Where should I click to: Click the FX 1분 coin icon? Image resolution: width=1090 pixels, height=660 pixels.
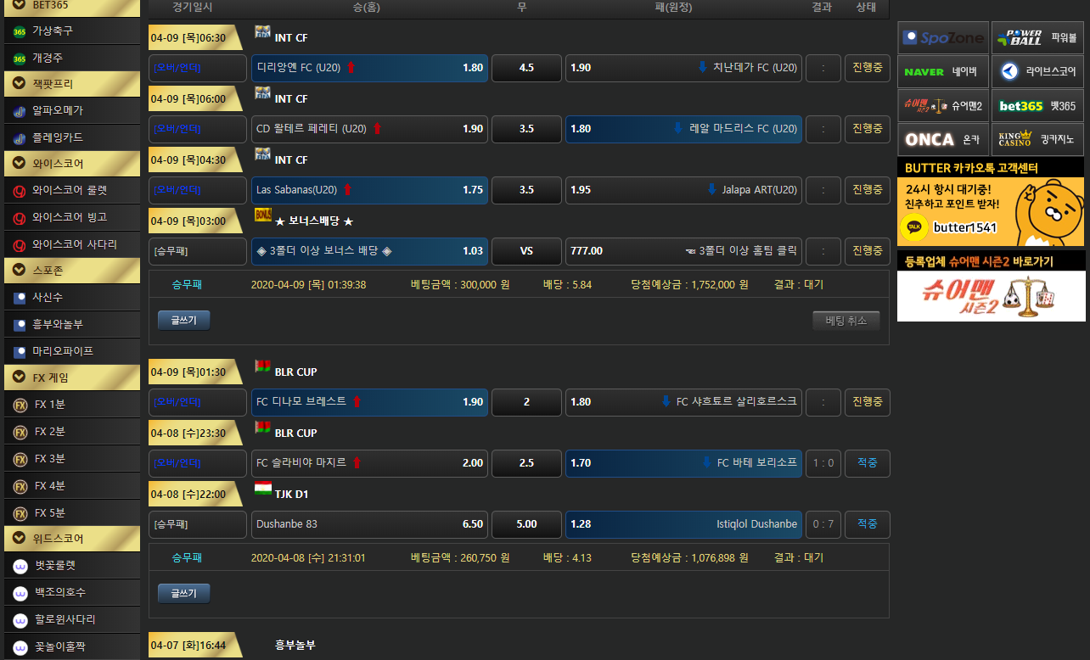click(x=20, y=405)
